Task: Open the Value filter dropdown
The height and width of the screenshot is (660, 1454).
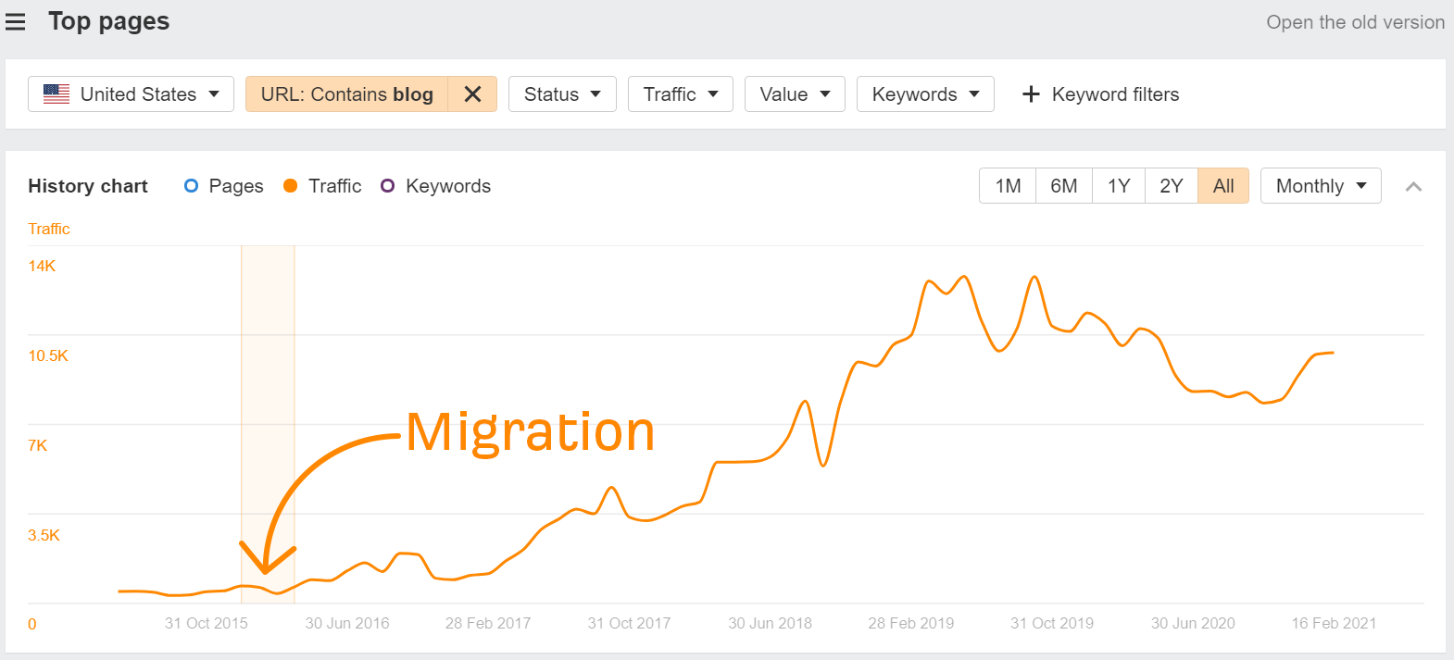Action: [x=795, y=94]
